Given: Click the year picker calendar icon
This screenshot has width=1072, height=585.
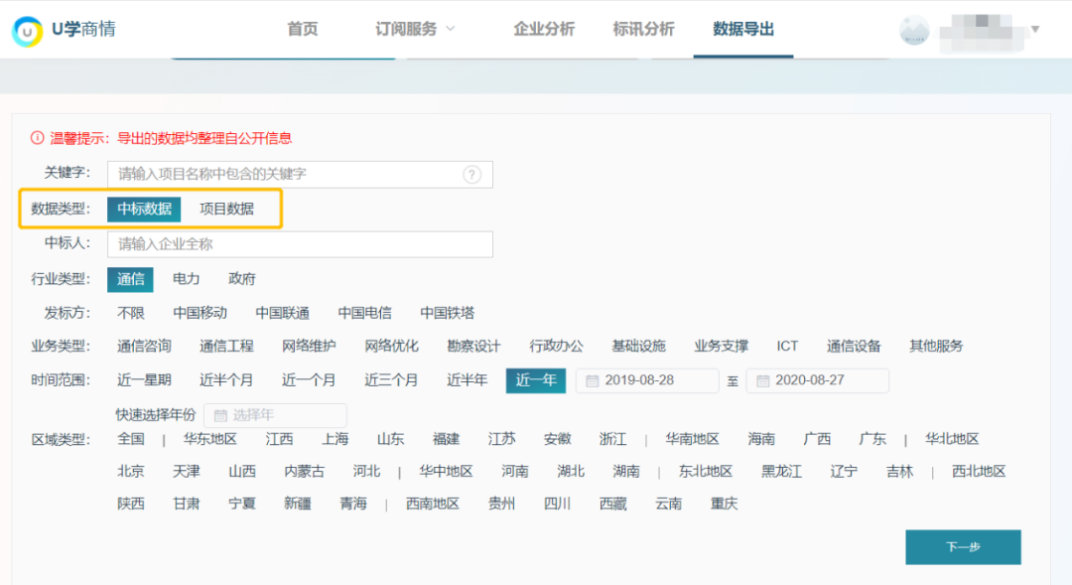Looking at the screenshot, I should click(220, 415).
